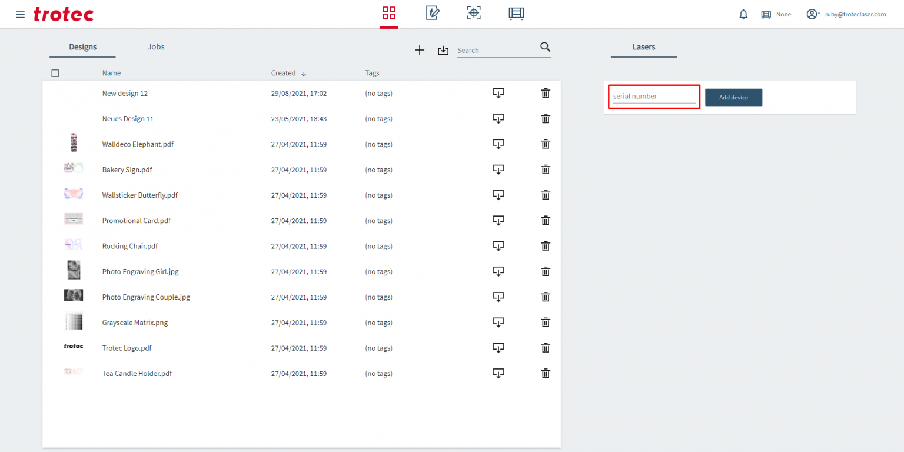Open the Prepare positioning icon

[474, 14]
